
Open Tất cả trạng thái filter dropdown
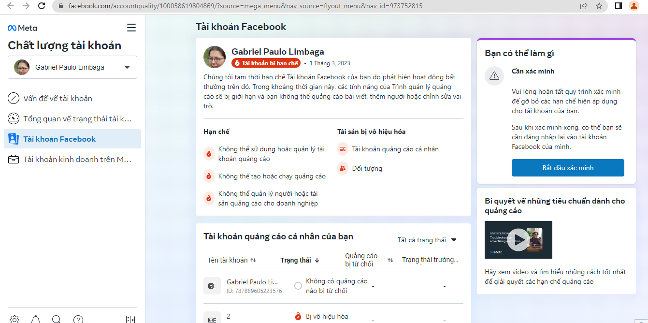(427, 240)
